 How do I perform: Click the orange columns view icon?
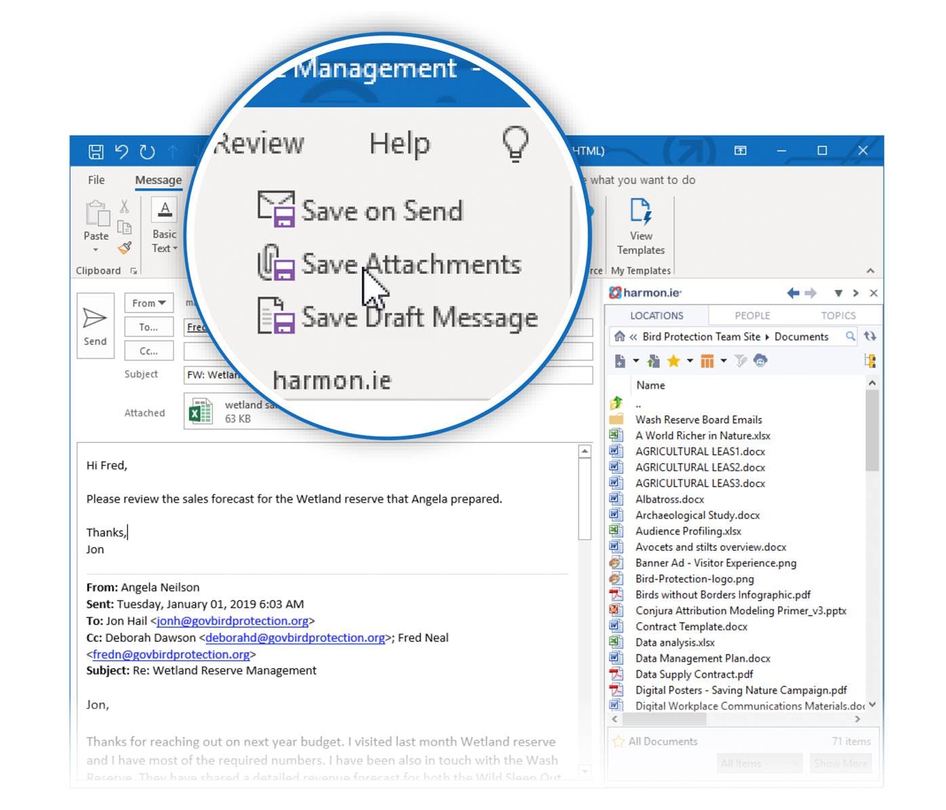(x=707, y=361)
